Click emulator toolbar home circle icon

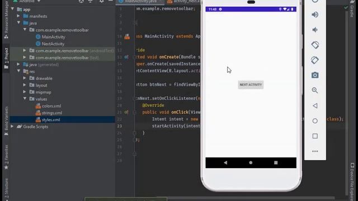[315, 121]
